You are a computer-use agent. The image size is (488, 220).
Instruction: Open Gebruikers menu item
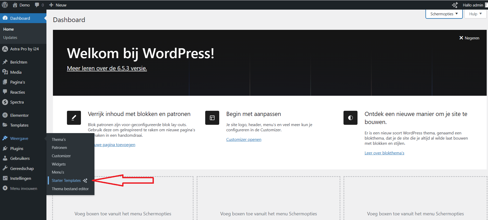tap(23, 158)
